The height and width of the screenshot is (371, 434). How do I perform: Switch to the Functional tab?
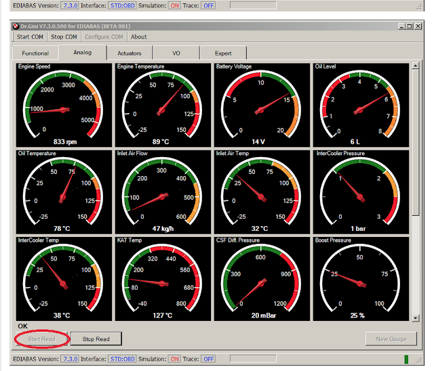[35, 53]
